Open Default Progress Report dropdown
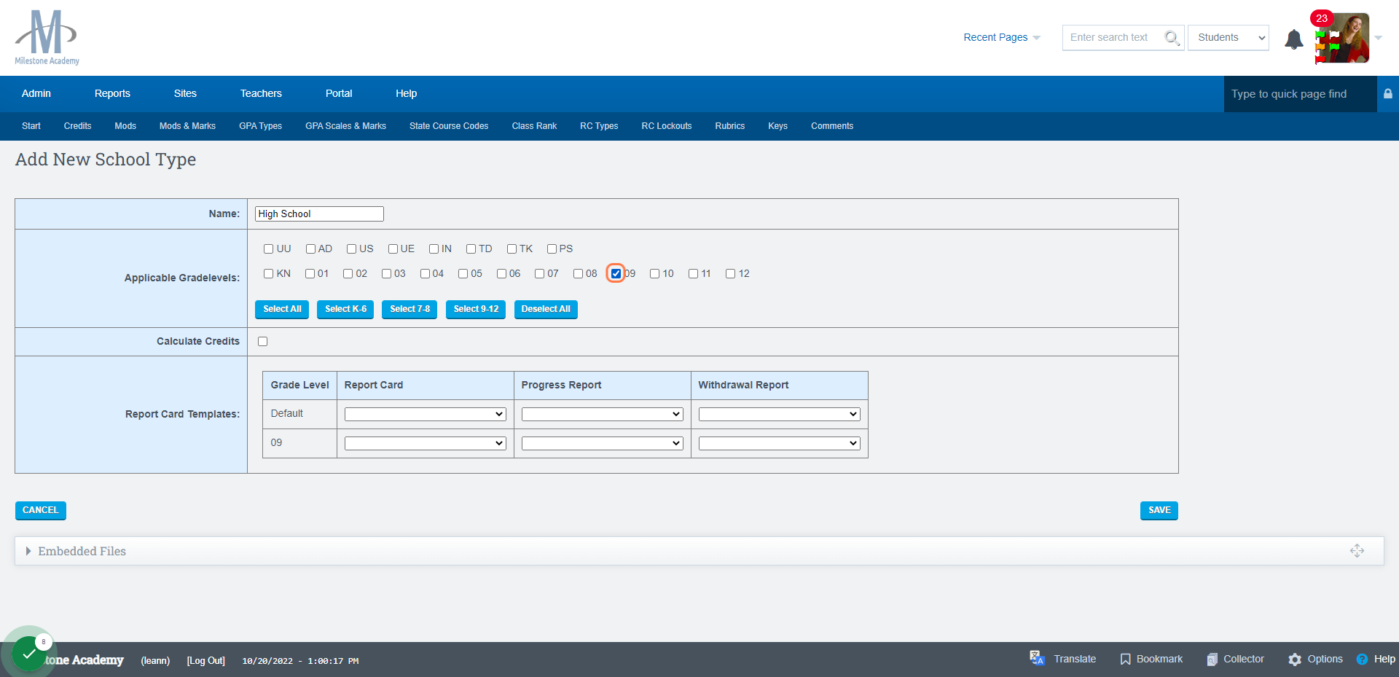This screenshot has width=1399, height=677. pos(603,414)
